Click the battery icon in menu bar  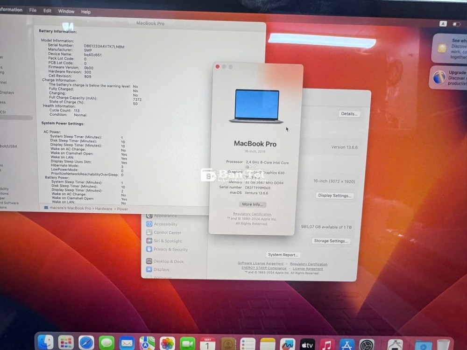coord(457,24)
